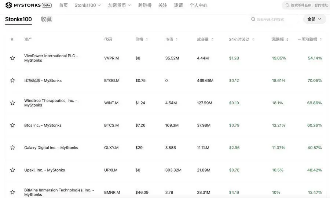
Task: Click ticker code BTOG.M
Action: click(112, 80)
